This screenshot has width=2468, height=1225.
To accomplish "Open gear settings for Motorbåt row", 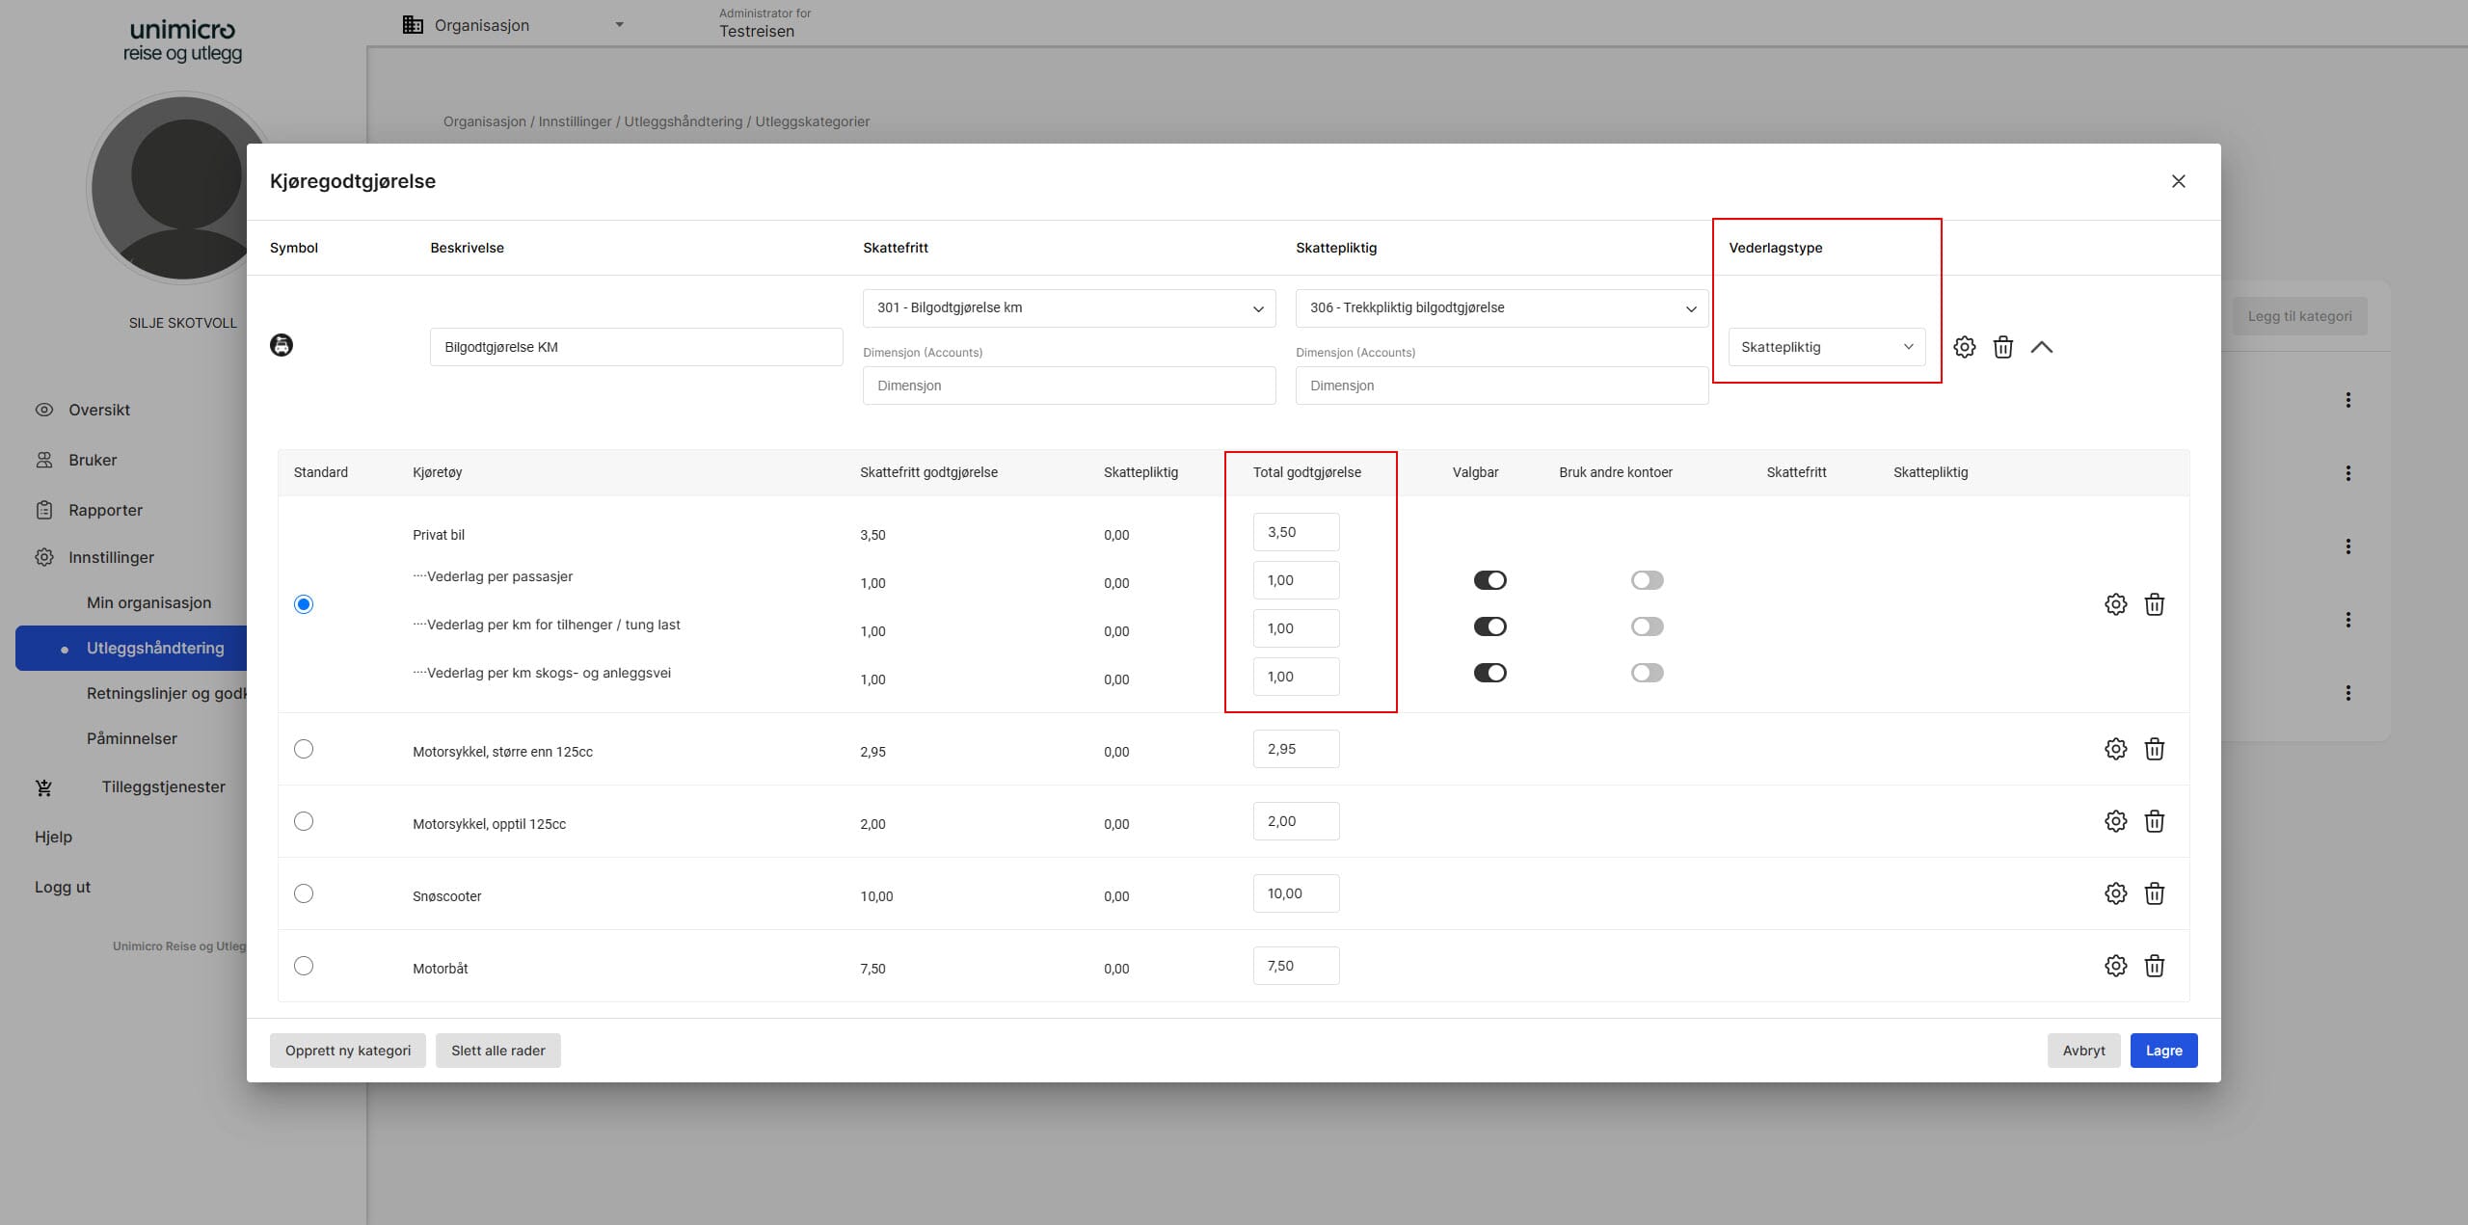I will point(2115,966).
